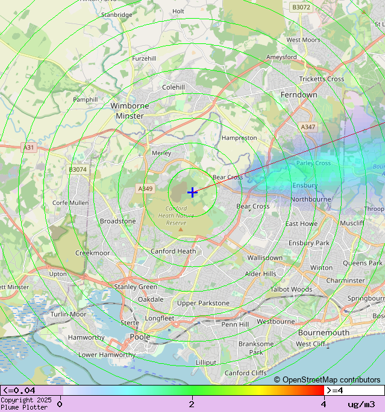Click the 'Oakdale' label
Screen dimensions: 385x412
151,299
